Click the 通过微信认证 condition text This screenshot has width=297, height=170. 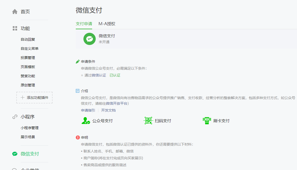(x=95, y=75)
